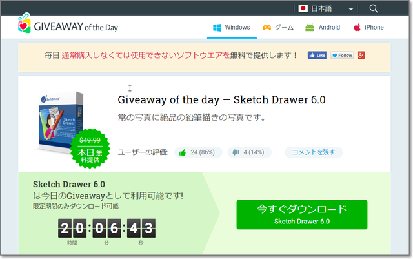
Task: Click the Facebook Like button
Action: tap(317, 56)
